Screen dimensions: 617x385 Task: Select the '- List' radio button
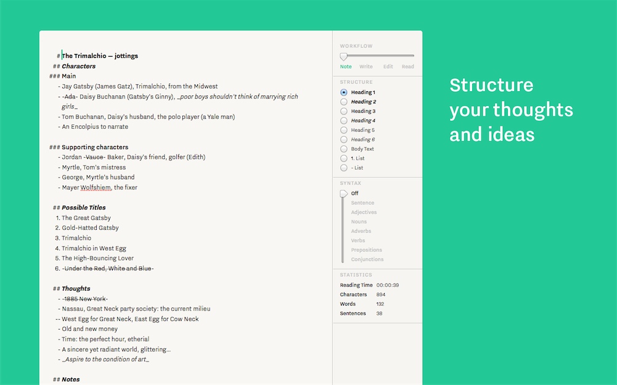click(x=343, y=168)
